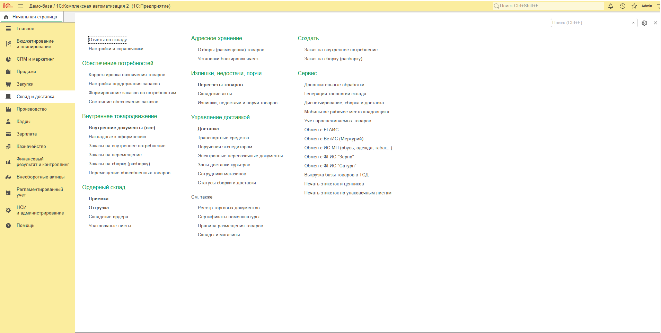This screenshot has width=661, height=333.
Task: Click the Помощь question mark icon
Action: pyautogui.click(x=8, y=226)
